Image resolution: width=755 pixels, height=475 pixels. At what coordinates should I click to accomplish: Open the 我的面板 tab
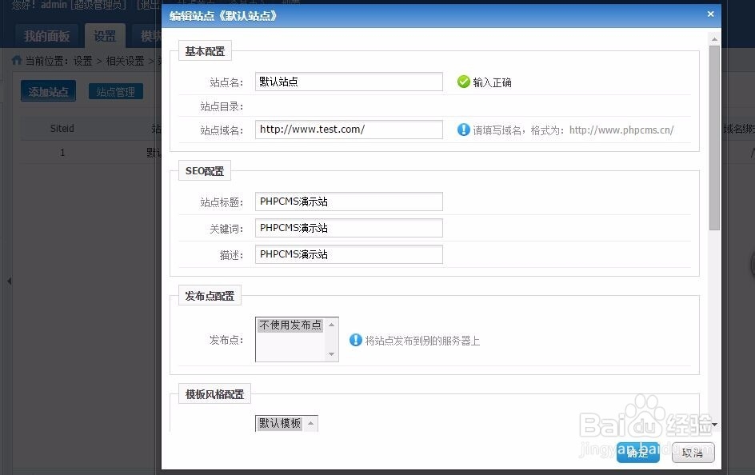(46, 36)
